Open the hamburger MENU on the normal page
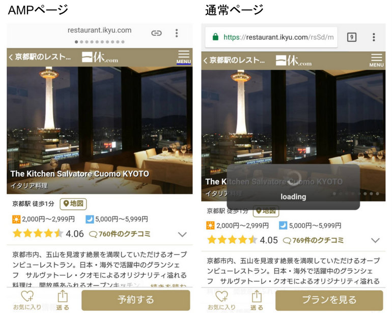Image resolution: width=392 pixels, height=316 pixels. coord(376,60)
